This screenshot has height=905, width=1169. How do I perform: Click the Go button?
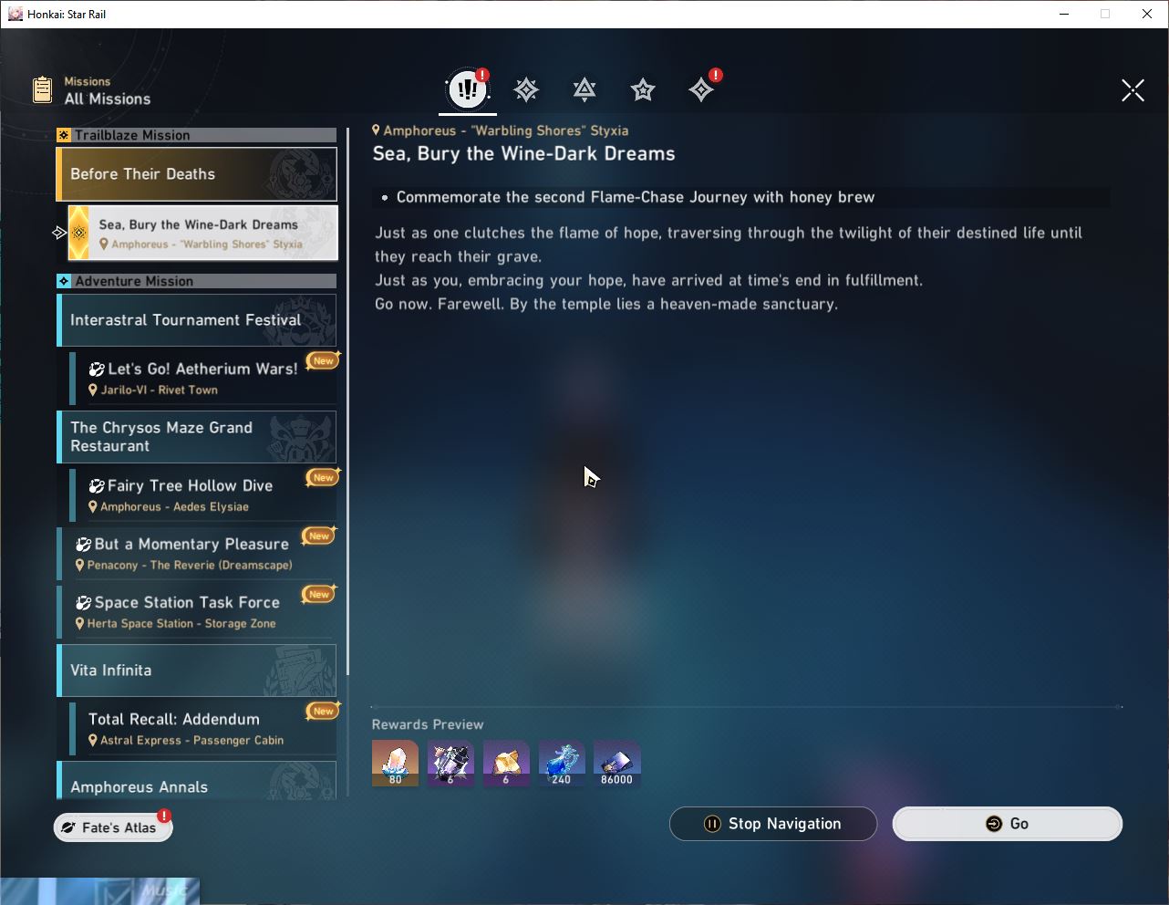click(1008, 824)
